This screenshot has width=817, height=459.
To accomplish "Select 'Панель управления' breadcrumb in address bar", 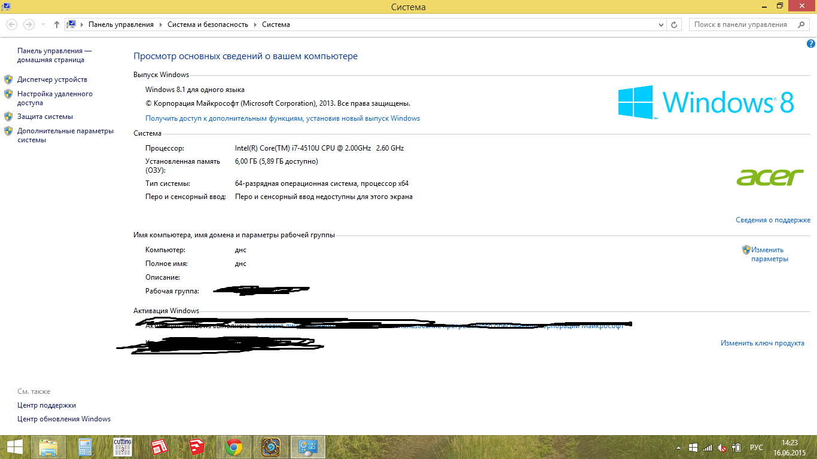I will tap(121, 25).
